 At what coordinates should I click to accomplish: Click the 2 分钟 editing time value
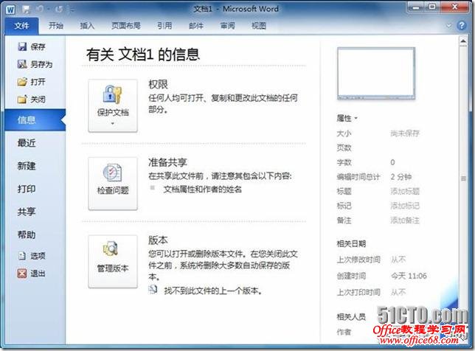401,176
